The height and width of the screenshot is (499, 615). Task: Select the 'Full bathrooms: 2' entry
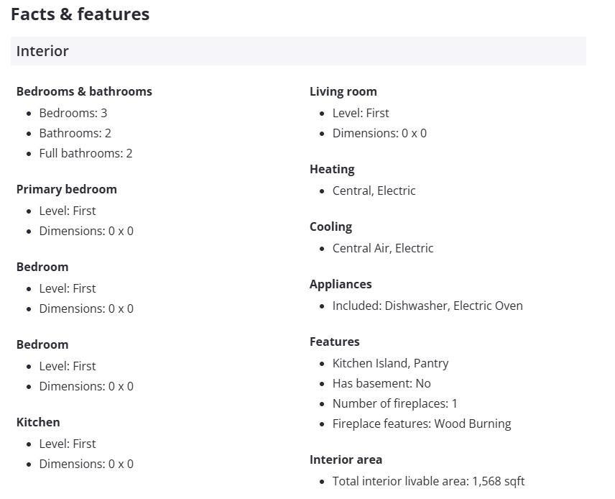(x=85, y=153)
